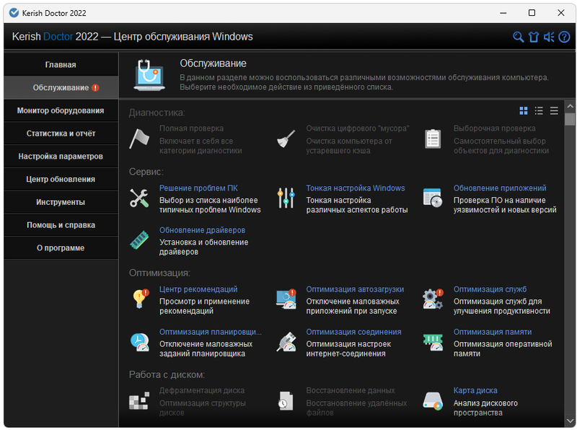Open the Обновление приложений link
The height and width of the screenshot is (430, 577).
coord(500,188)
